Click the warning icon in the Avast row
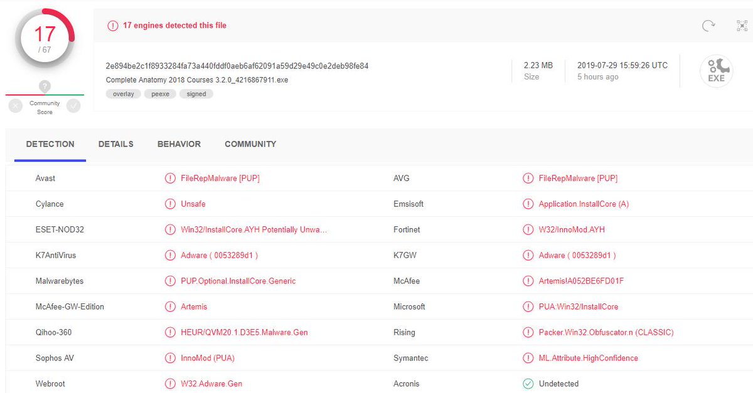This screenshot has width=753, height=393. pyautogui.click(x=170, y=179)
